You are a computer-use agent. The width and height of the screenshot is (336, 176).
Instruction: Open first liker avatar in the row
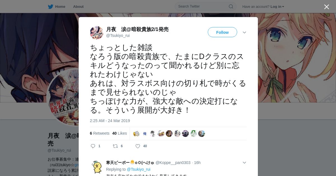pos(136,134)
